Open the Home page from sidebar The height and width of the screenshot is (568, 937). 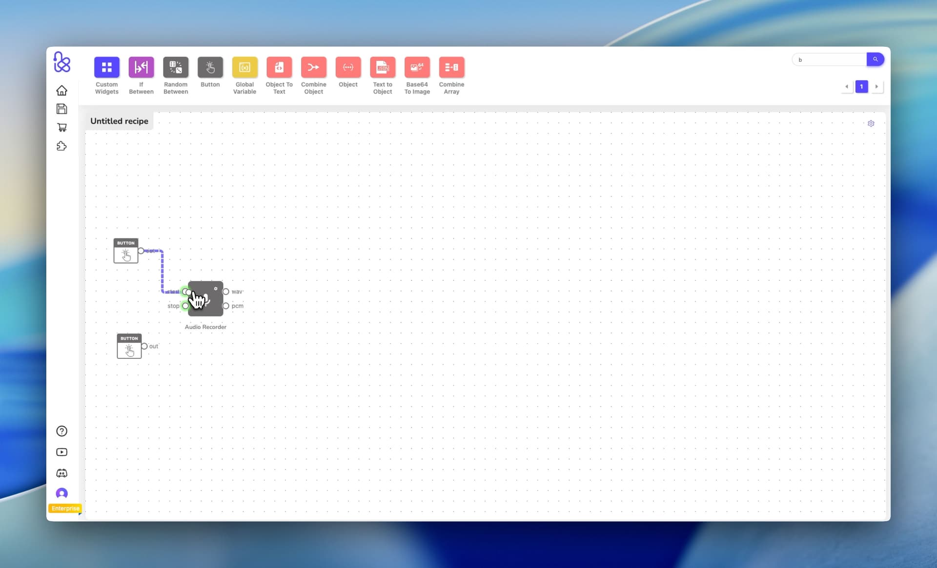coord(61,91)
